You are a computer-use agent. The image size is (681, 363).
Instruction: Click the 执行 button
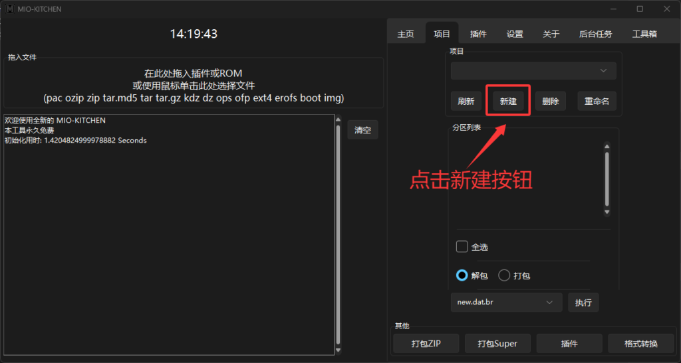pos(583,302)
